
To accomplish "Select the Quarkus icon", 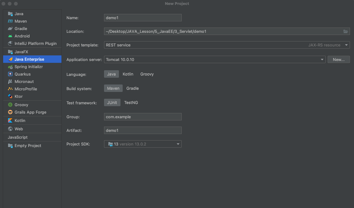I will [10, 74].
